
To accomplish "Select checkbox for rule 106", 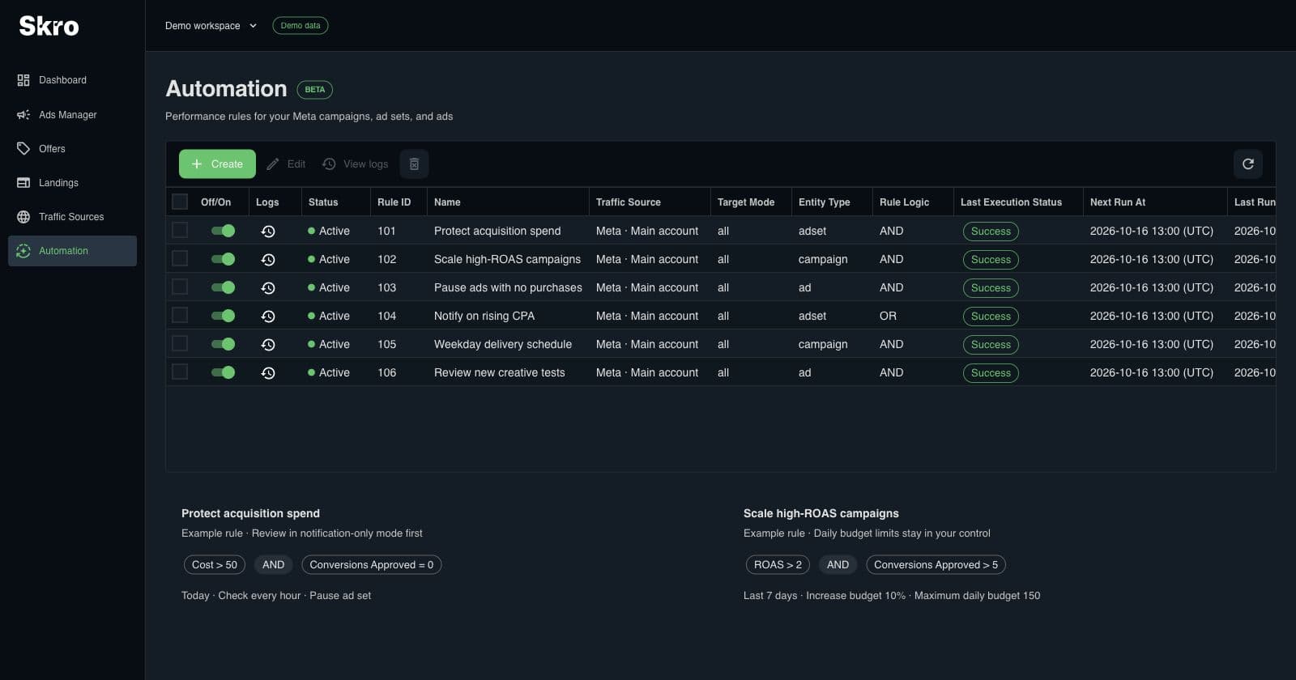I will [x=180, y=372].
